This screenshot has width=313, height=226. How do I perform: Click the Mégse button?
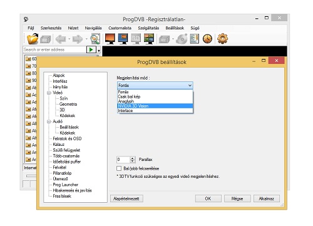click(237, 198)
